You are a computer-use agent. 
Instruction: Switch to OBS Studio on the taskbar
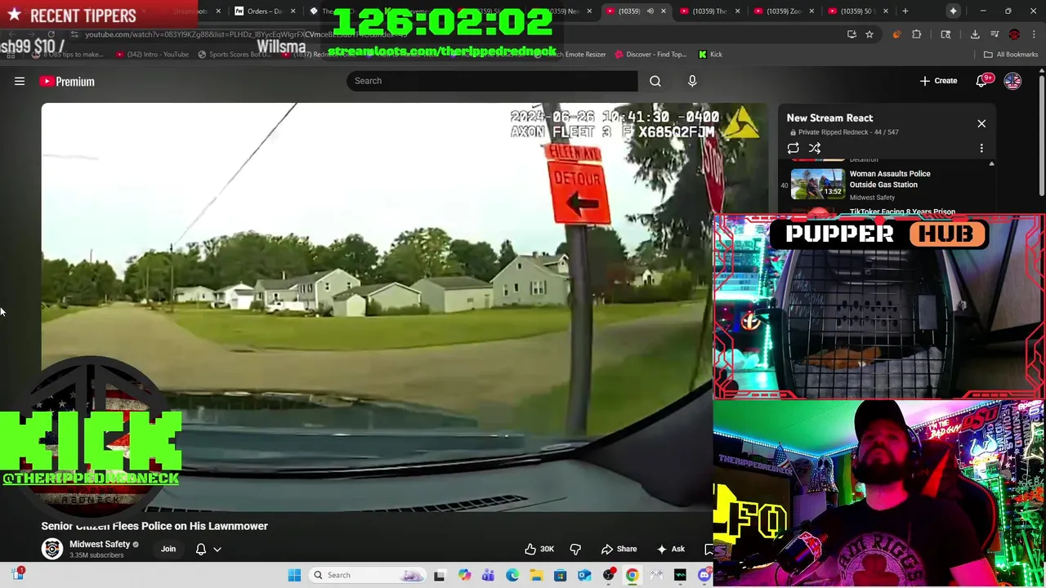(x=608, y=575)
